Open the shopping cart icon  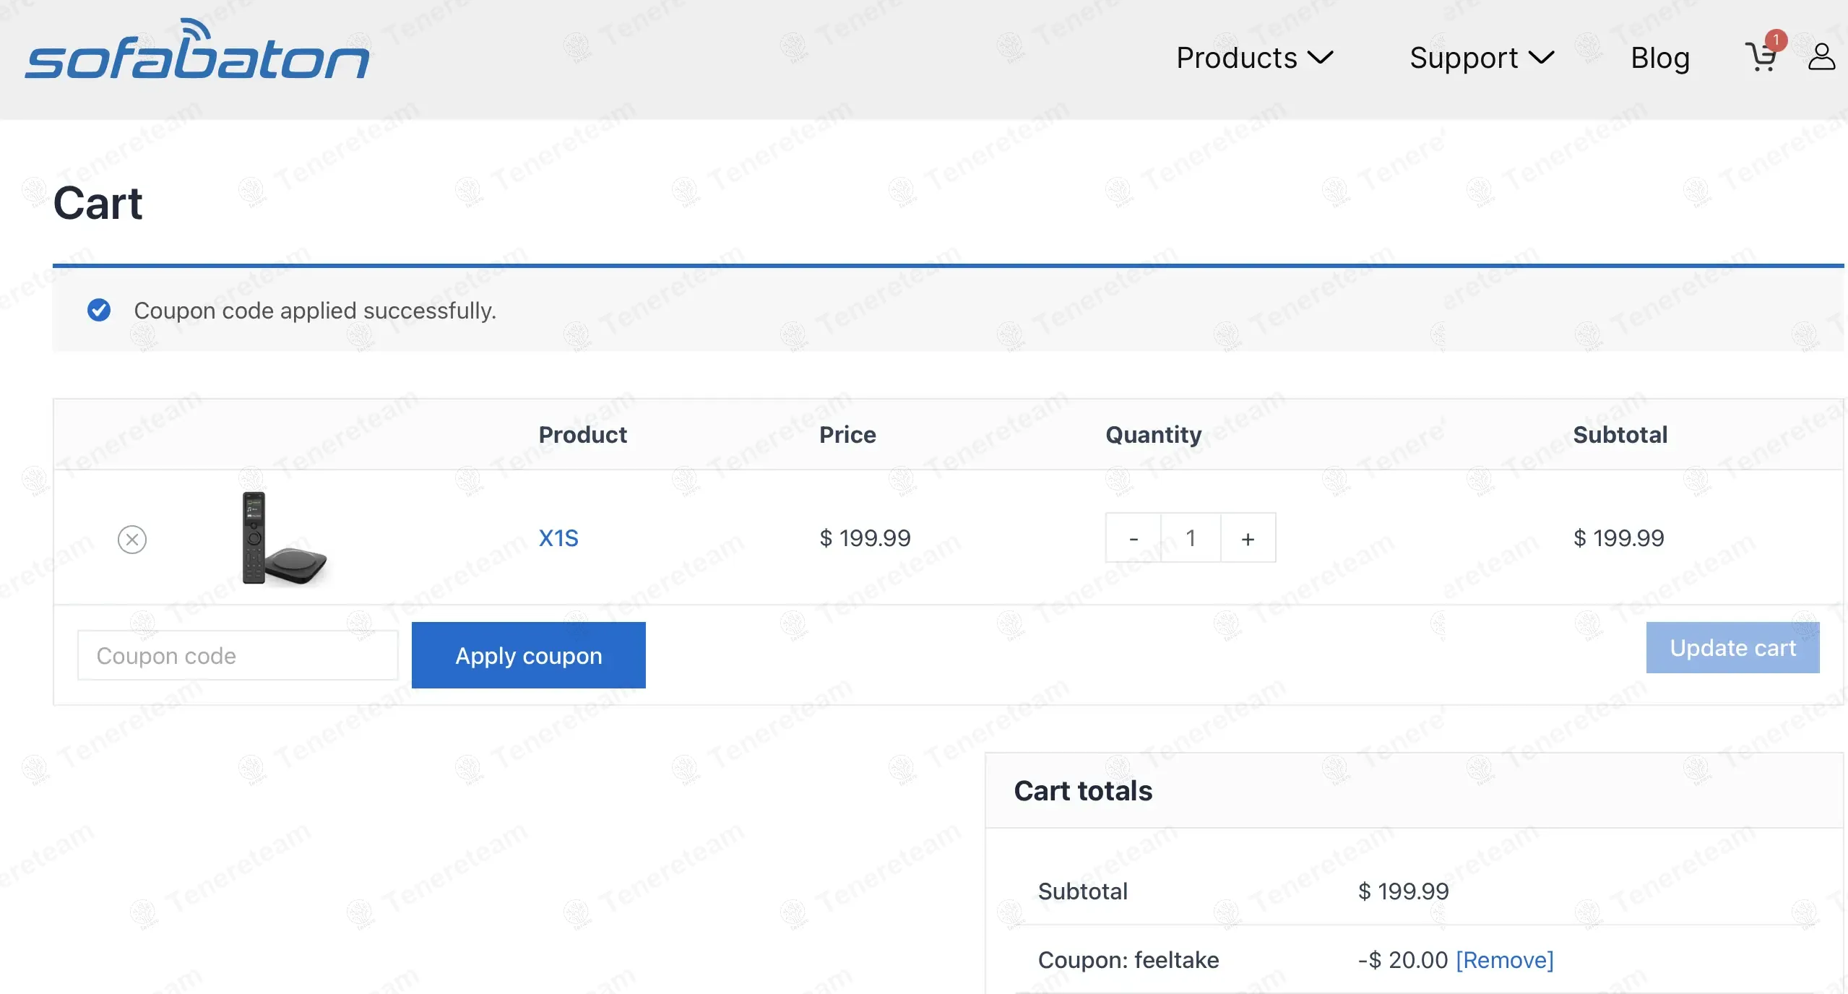pyautogui.click(x=1760, y=58)
